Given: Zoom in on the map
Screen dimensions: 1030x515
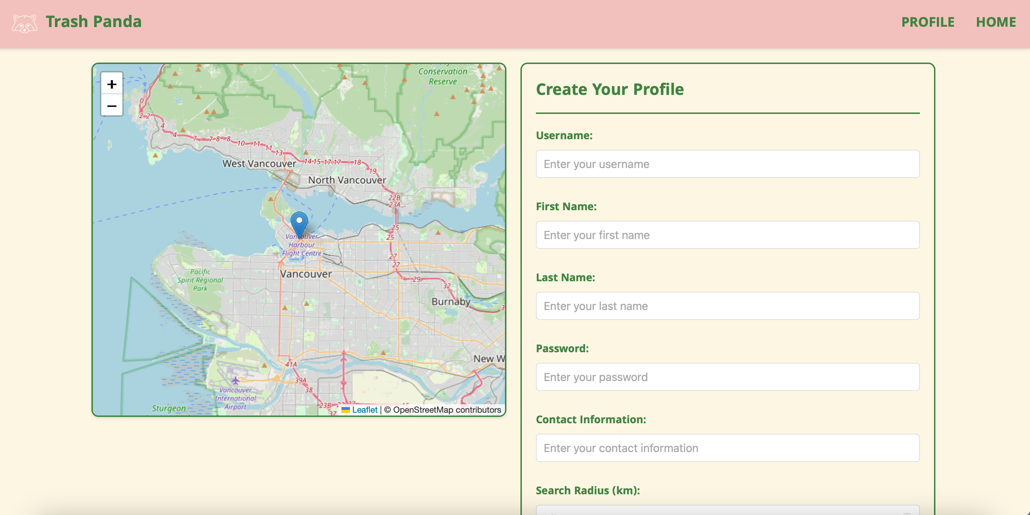Looking at the screenshot, I should pyautogui.click(x=111, y=84).
